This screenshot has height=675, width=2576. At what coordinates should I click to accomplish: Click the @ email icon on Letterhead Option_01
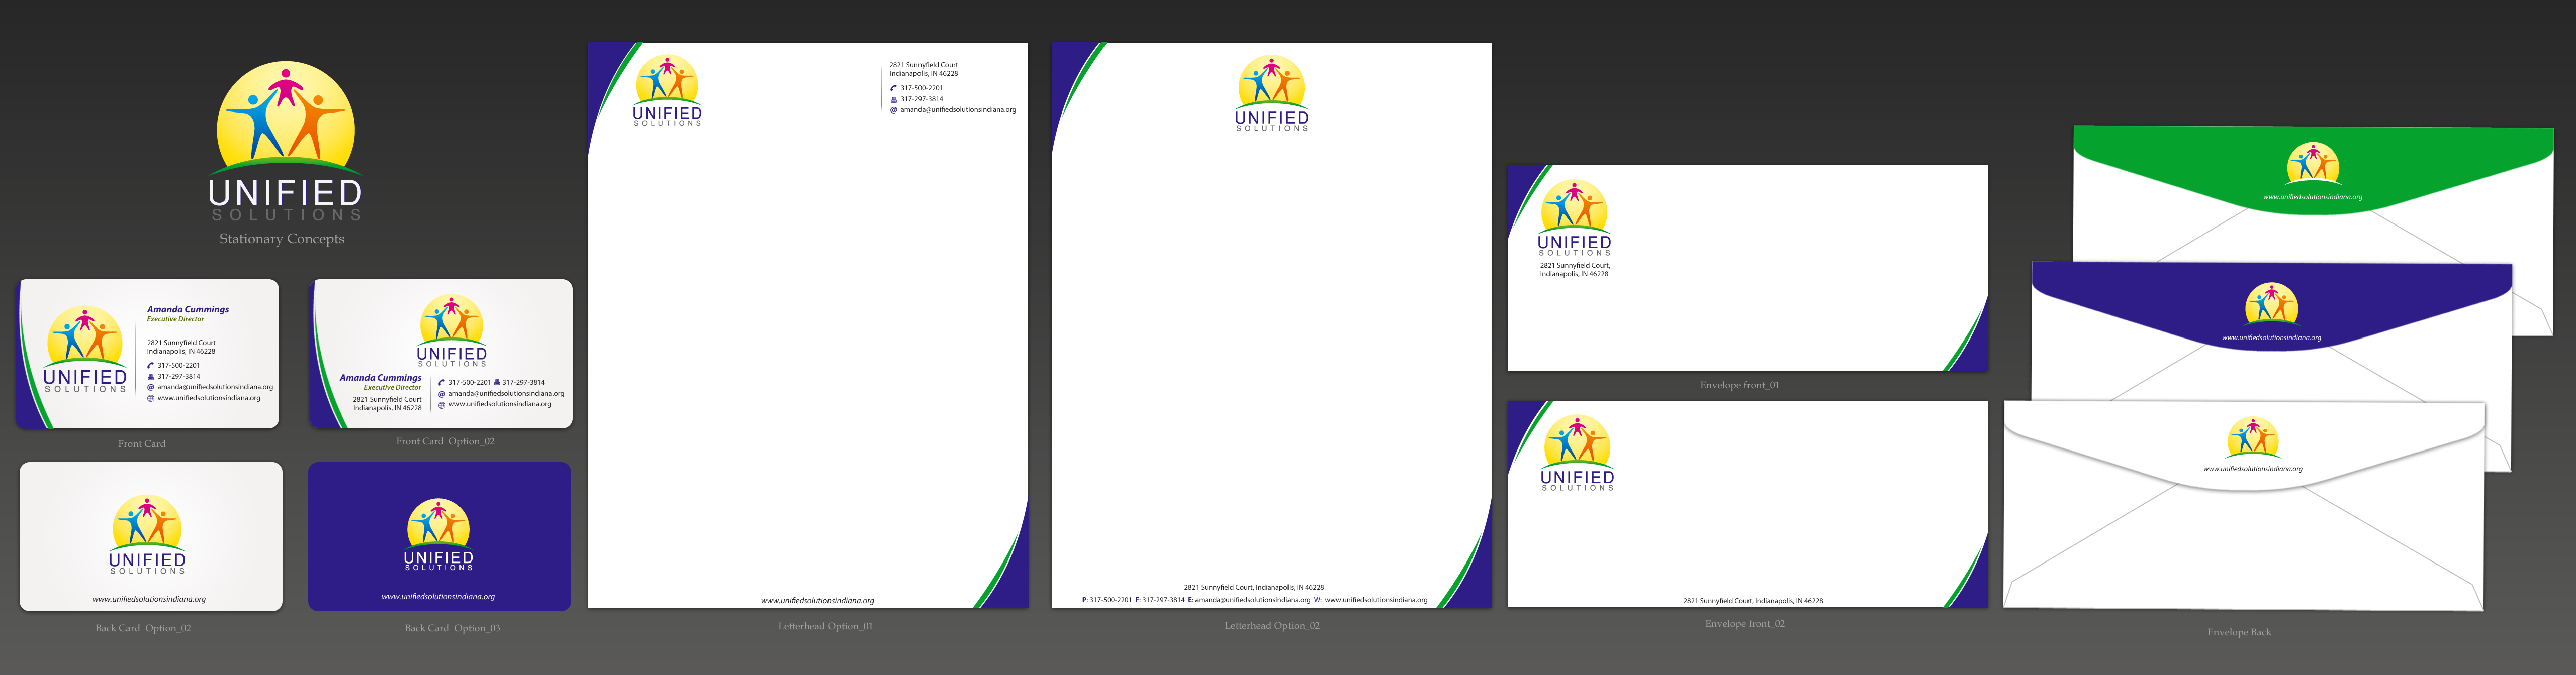pyautogui.click(x=893, y=110)
